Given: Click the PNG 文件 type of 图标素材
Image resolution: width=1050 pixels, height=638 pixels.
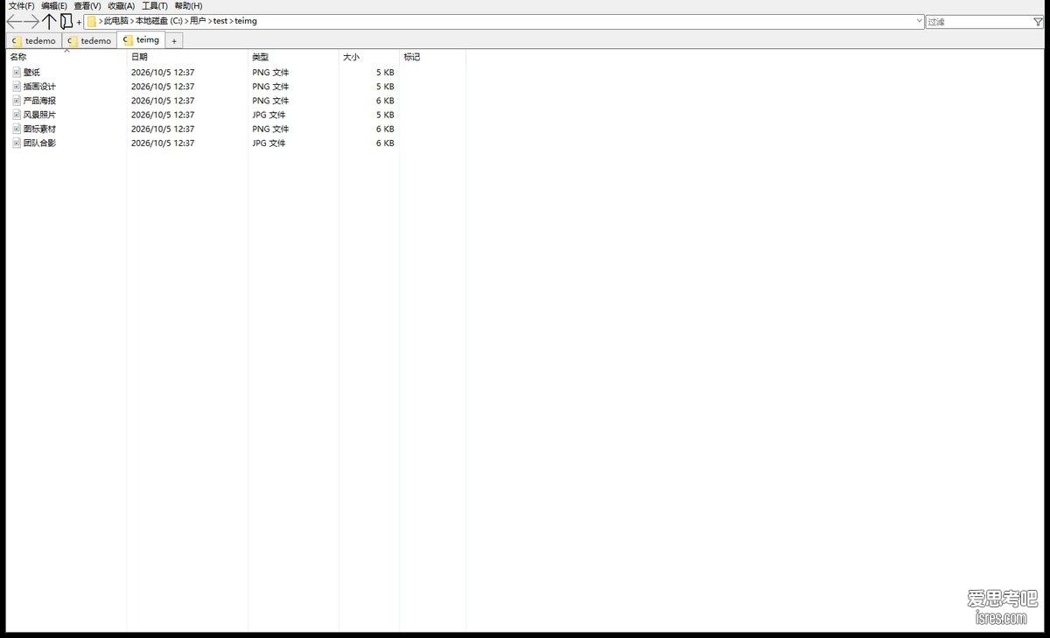Looking at the screenshot, I should point(270,129).
